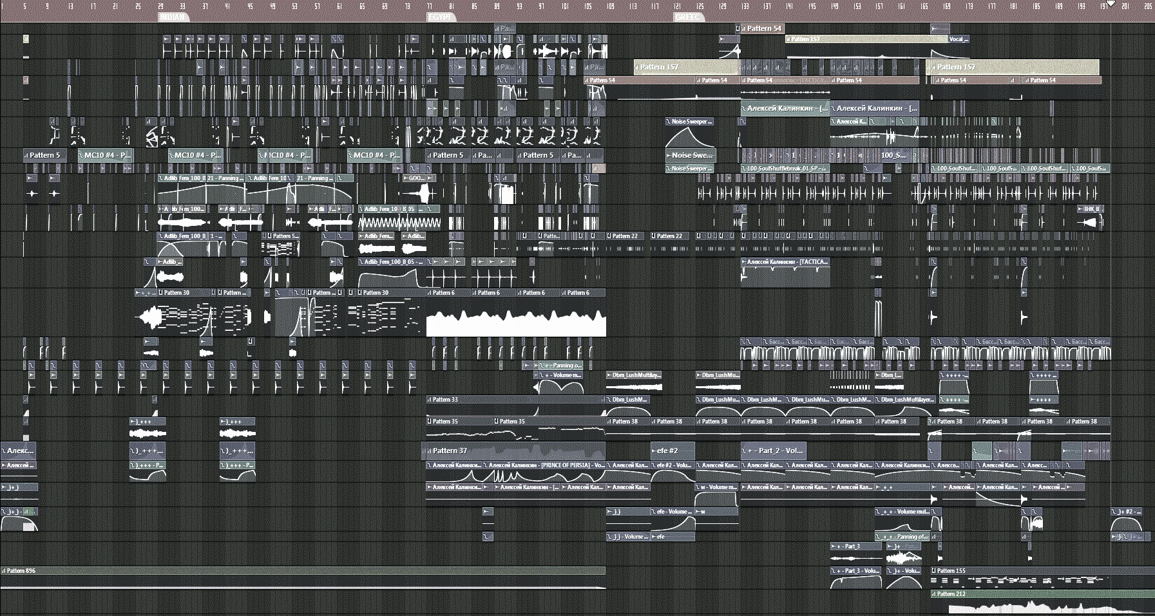Screen dimensions: 1155x616
Task: Select the large 'Алекс...' clip at far left
Action: point(19,451)
